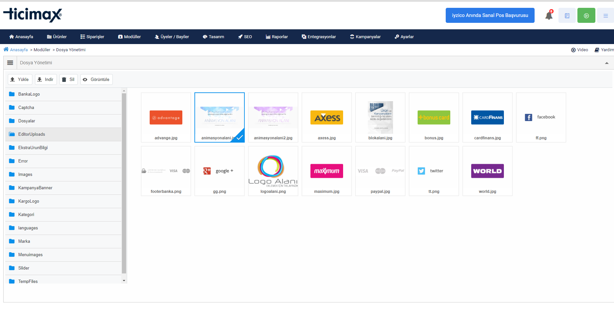Click the Sil delete button
Viewport: 614px width, 309px height.
point(69,79)
